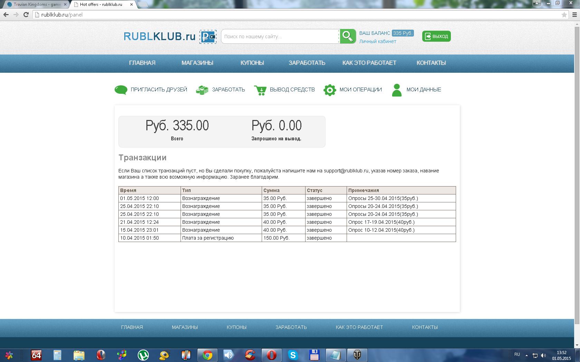
Task: Open ГЛАВНАЯ in top navigation
Action: (142, 63)
